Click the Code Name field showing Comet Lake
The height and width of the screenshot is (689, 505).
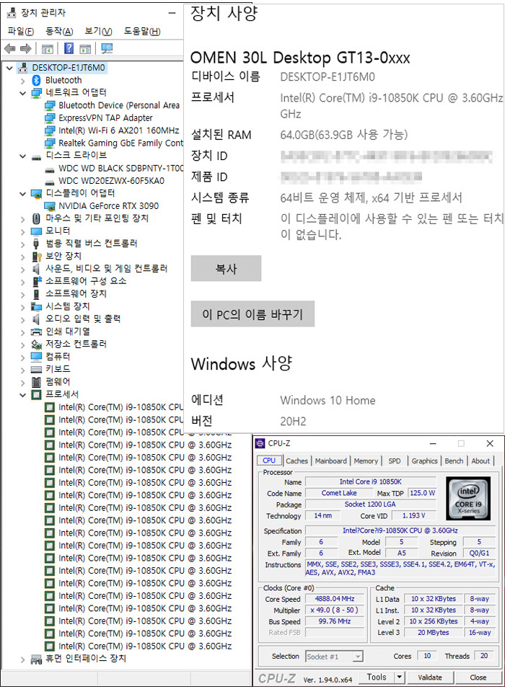[339, 493]
